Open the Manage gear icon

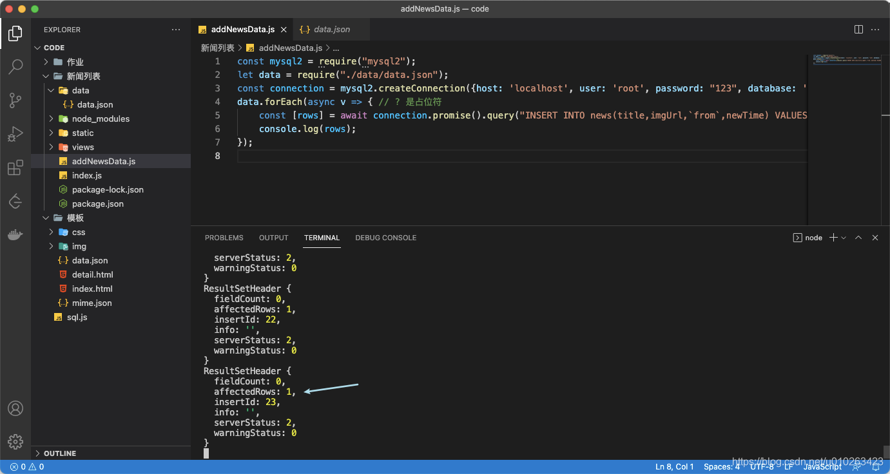coord(15,441)
